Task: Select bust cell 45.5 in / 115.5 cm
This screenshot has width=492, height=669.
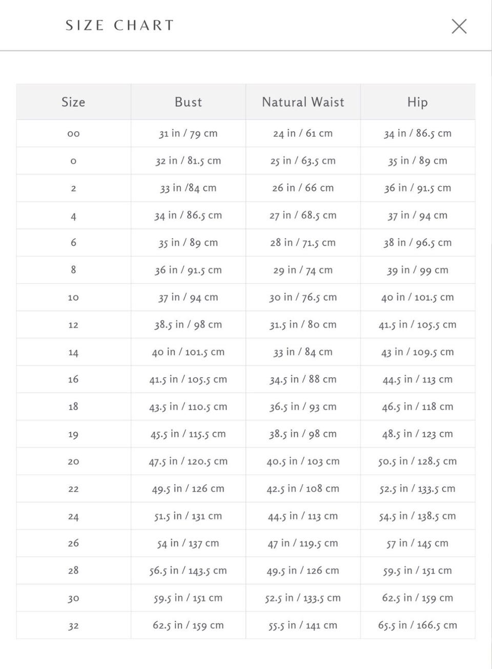Action: tap(188, 434)
